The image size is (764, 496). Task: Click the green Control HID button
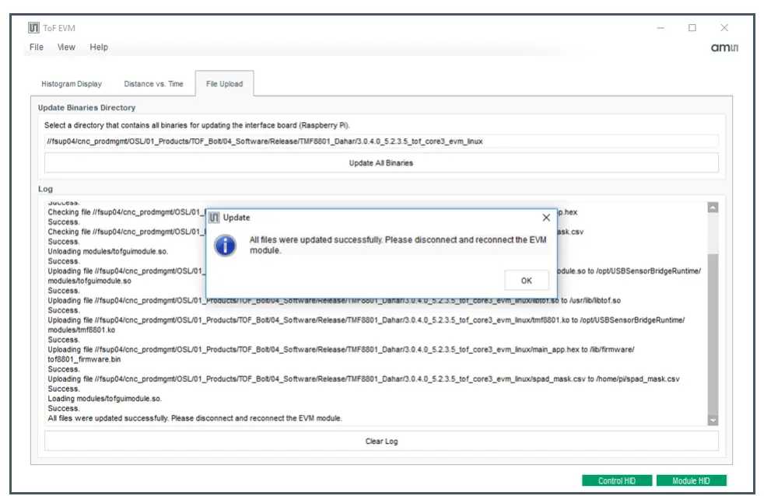617,480
